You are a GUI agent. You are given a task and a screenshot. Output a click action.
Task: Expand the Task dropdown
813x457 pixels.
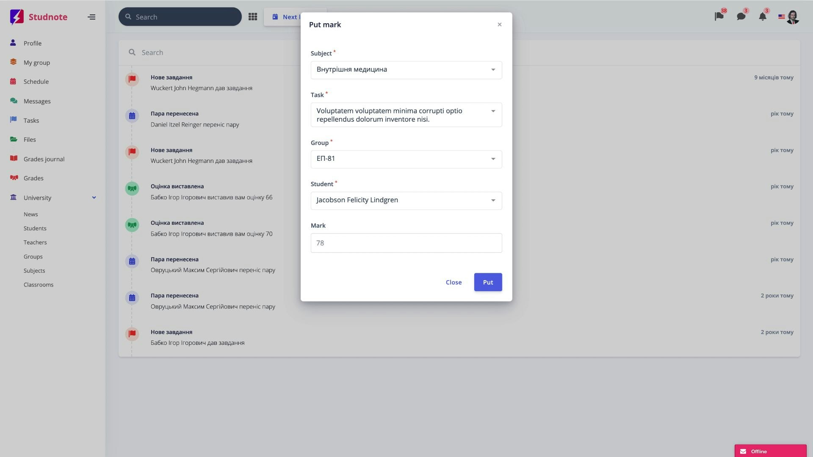coord(406,115)
